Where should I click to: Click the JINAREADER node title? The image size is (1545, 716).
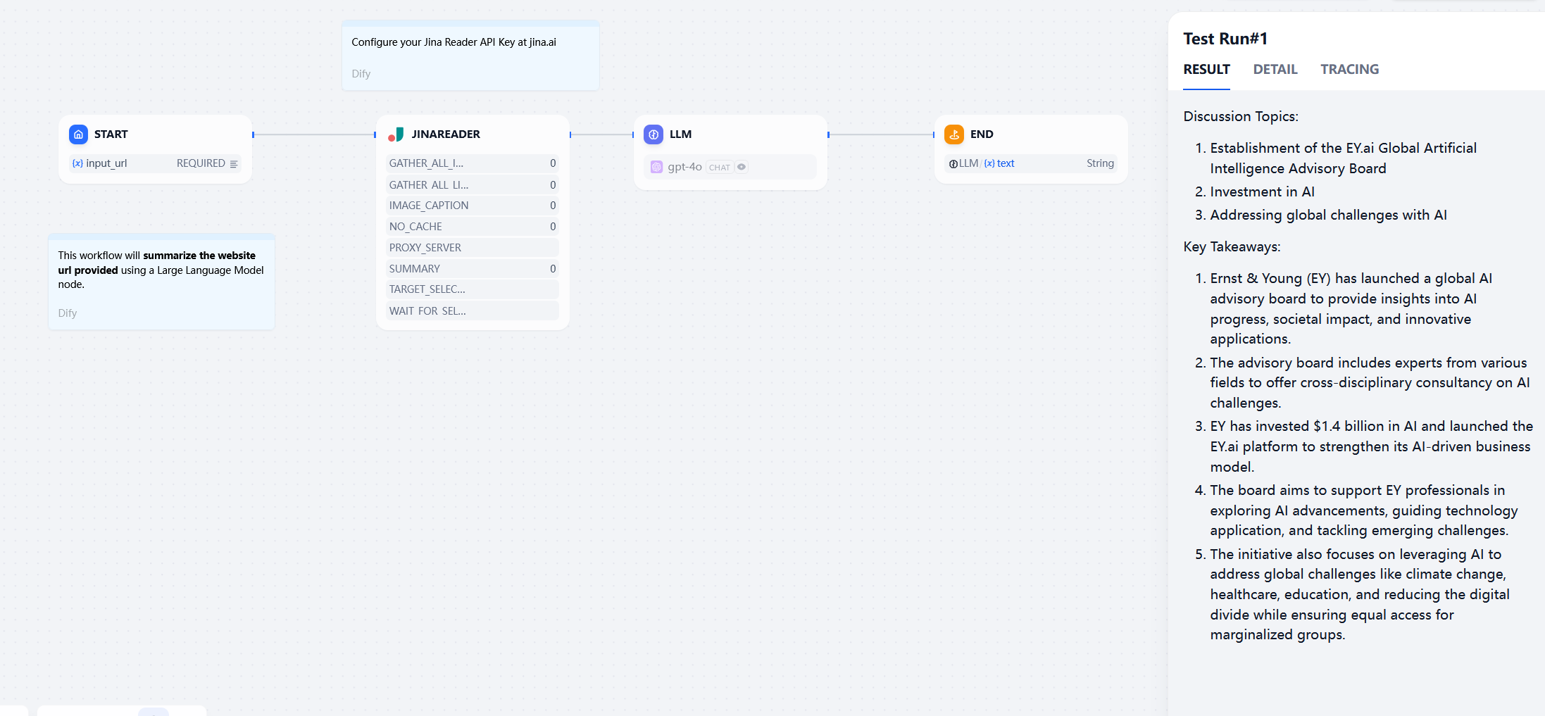click(446, 134)
